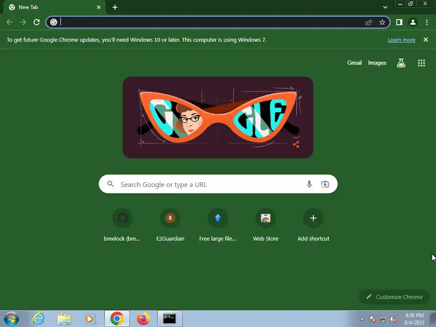Share the doodle via share icon

(296, 144)
